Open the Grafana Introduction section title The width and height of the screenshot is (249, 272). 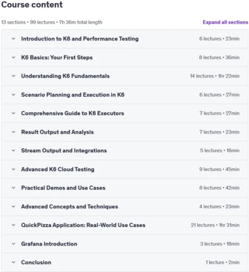[49, 244]
